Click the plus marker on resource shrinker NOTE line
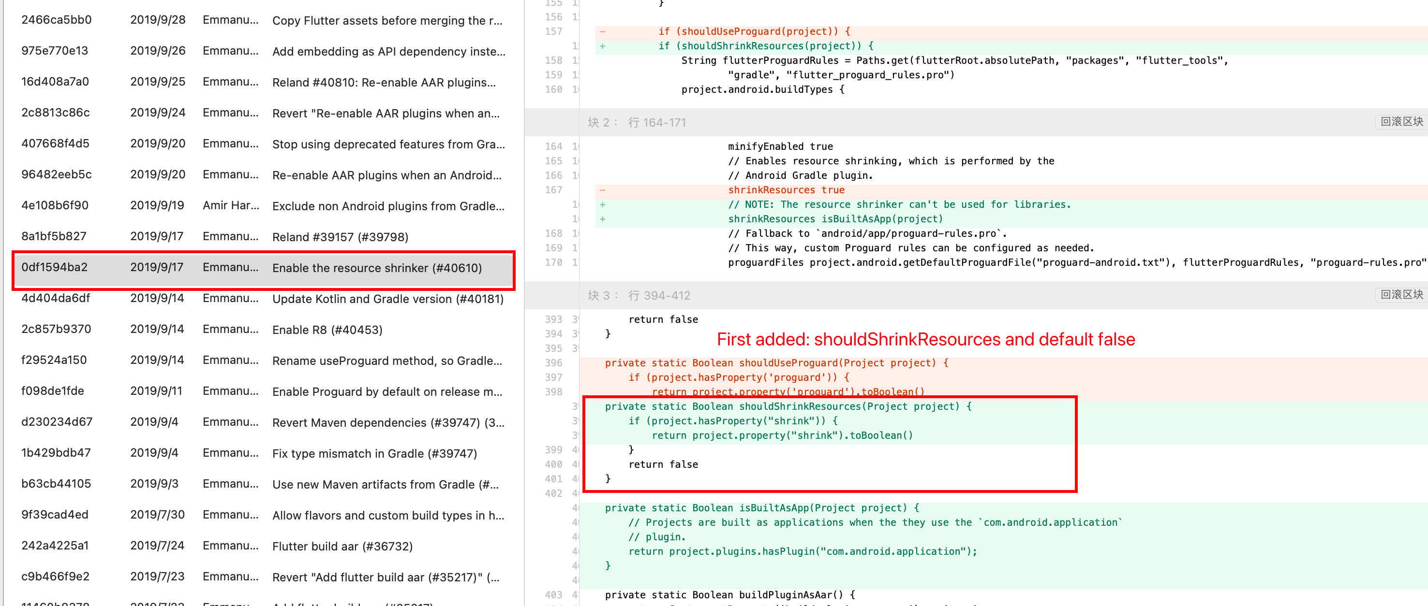 point(603,204)
